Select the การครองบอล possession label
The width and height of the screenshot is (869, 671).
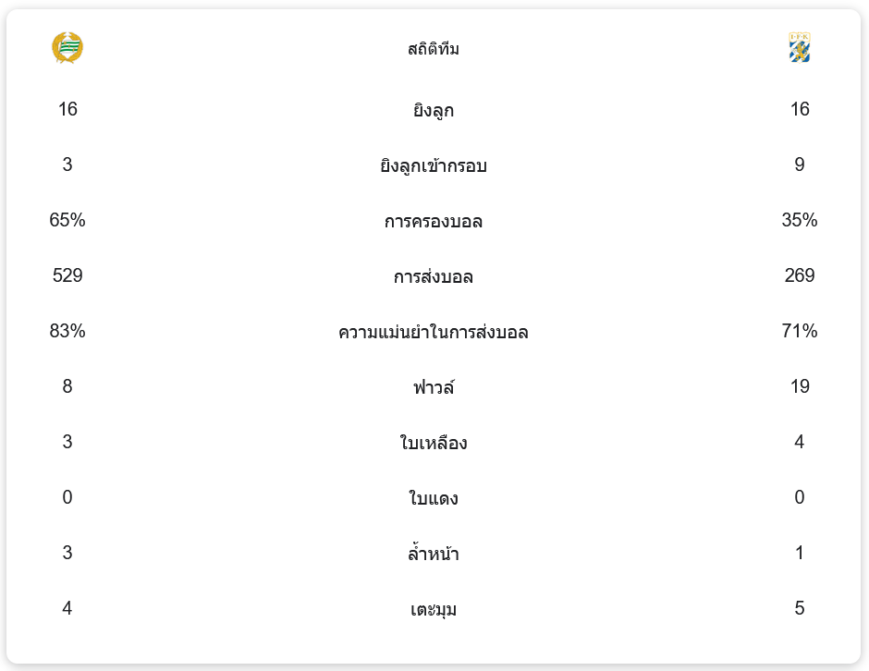click(x=434, y=222)
